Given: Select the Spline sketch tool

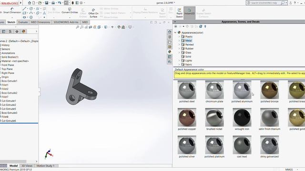Looking at the screenshot, I should (38, 9).
